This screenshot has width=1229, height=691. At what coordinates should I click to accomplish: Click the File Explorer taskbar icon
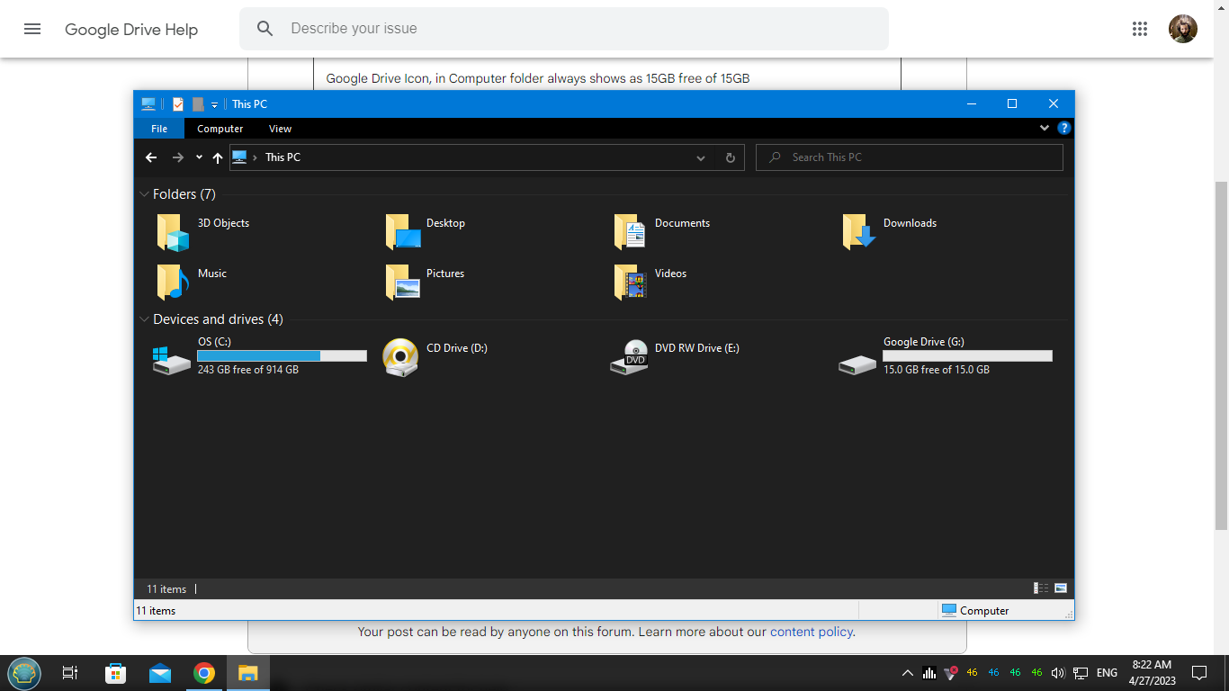pos(248,673)
